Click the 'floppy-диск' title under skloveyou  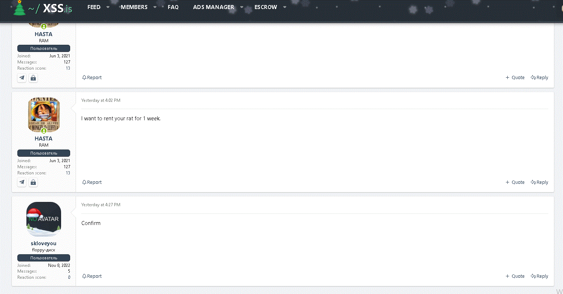pos(44,250)
